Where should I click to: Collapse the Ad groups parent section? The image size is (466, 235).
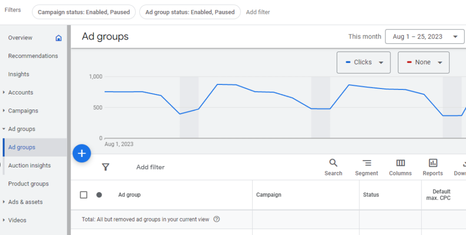pos(4,129)
